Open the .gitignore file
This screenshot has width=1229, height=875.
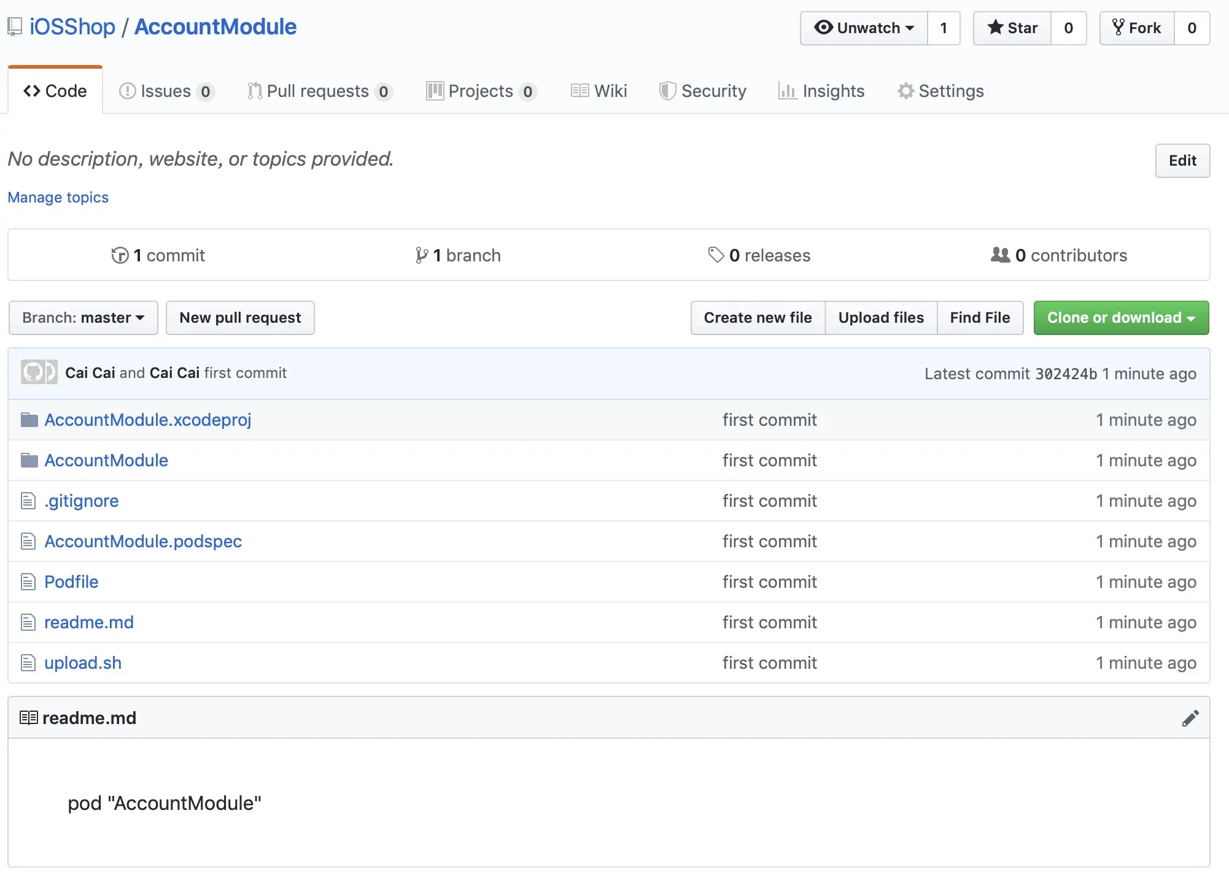click(82, 501)
